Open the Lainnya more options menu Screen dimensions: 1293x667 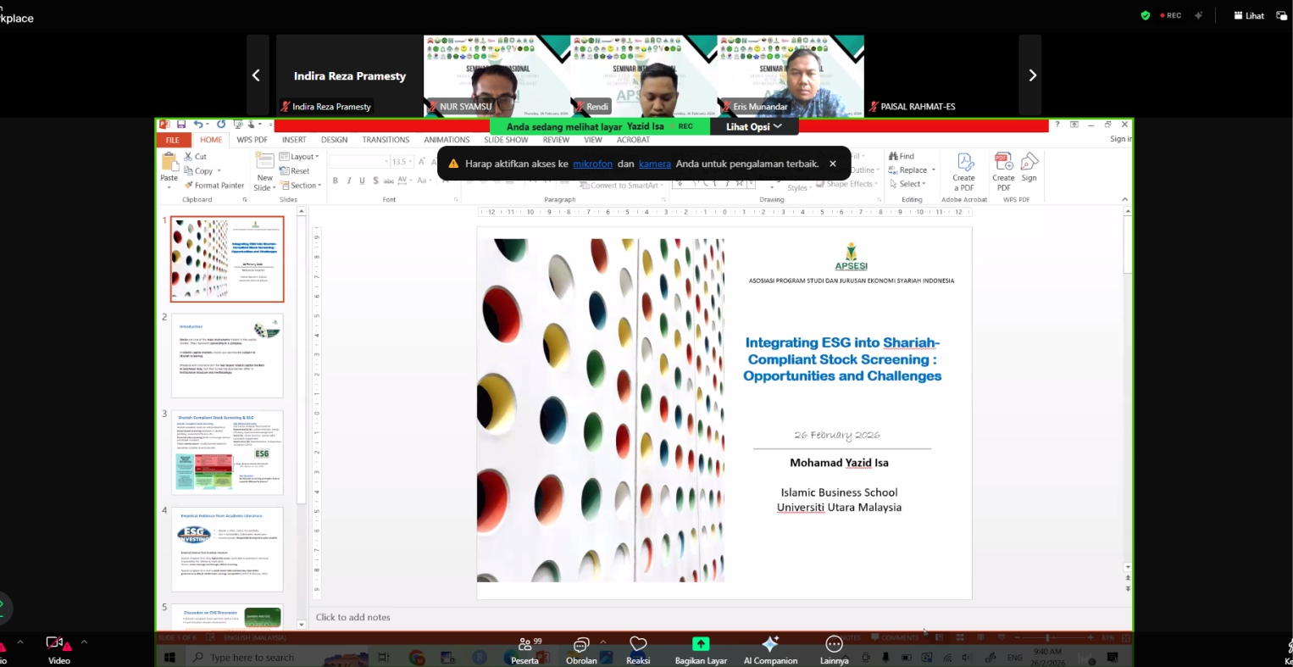834,651
